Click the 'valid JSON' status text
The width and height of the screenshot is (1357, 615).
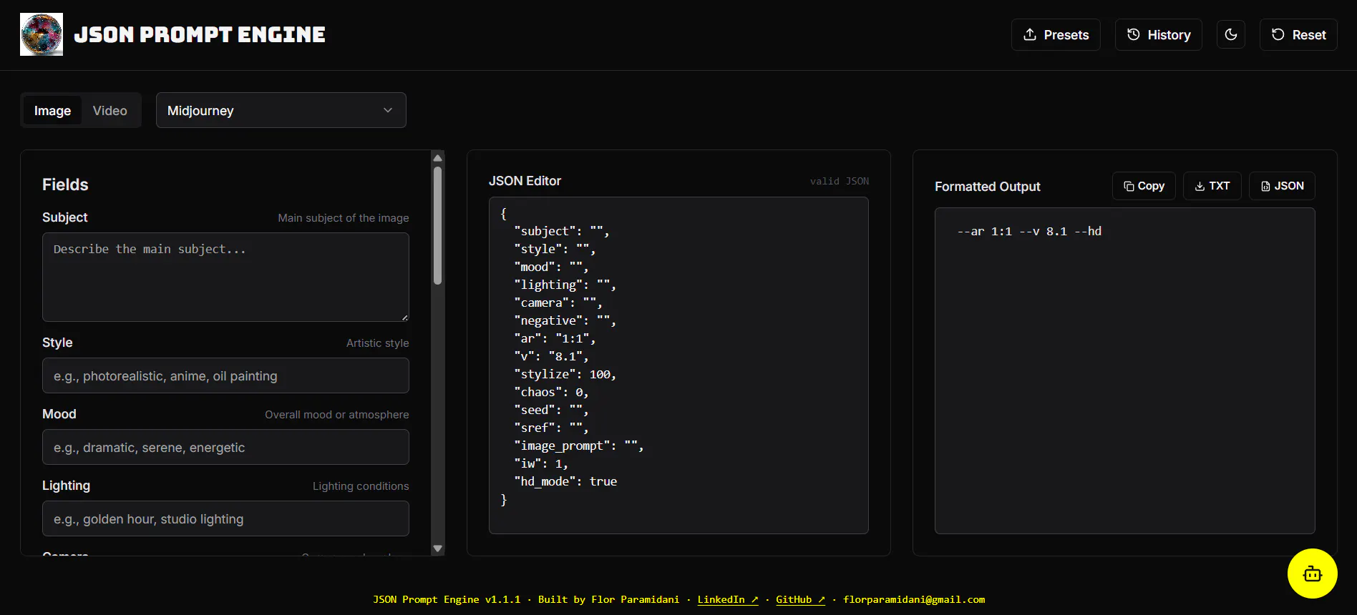[840, 181]
